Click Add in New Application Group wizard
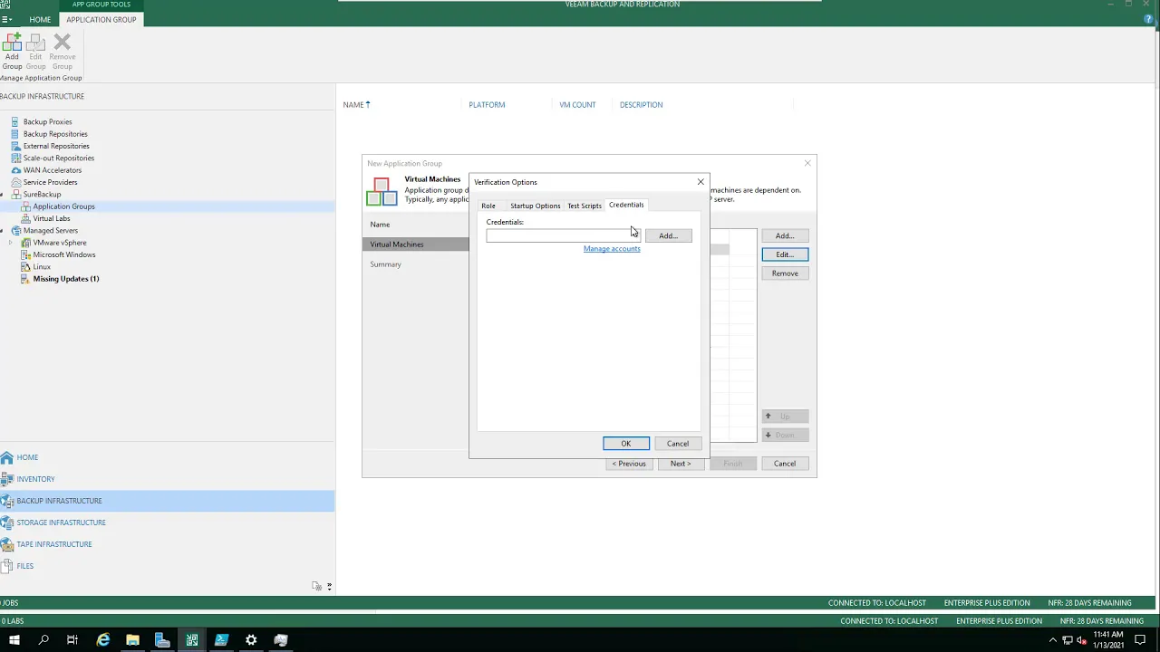This screenshot has height=652, width=1160. click(785, 235)
